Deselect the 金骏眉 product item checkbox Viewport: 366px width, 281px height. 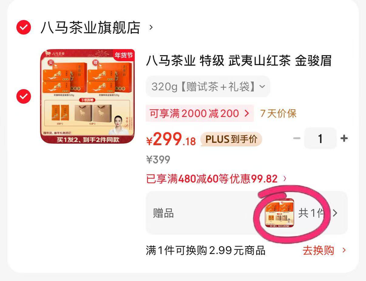[24, 96]
